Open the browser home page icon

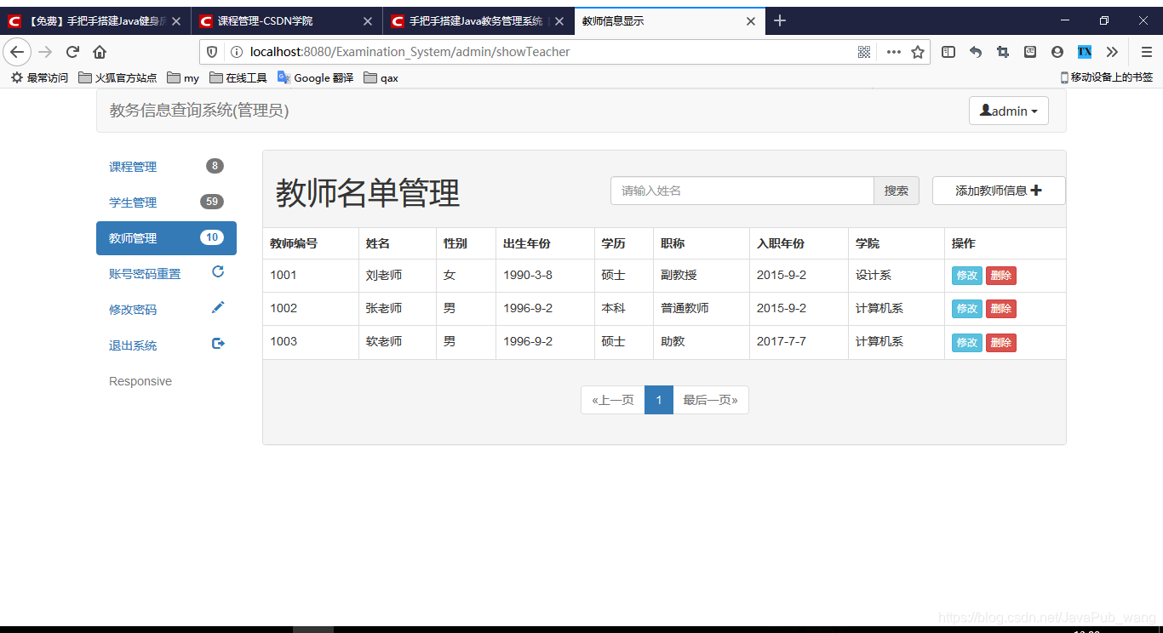pos(100,52)
